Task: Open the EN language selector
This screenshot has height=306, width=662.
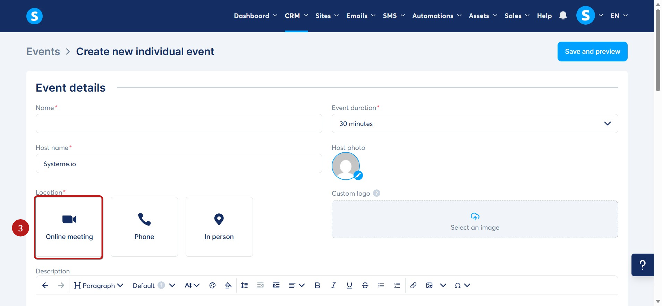Action: [x=619, y=16]
